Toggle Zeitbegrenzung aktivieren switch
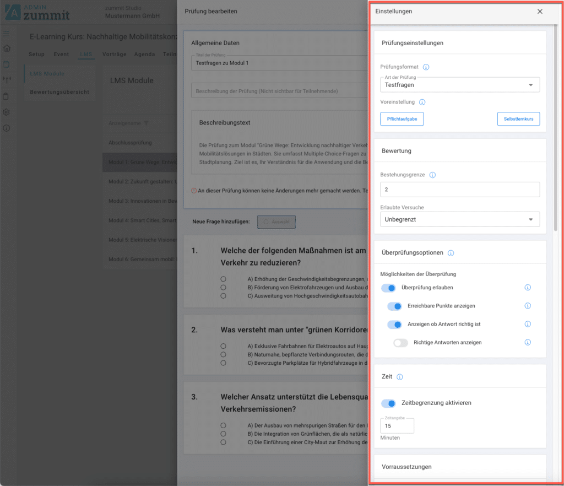Screen dimensions: 564x486 tap(389, 403)
